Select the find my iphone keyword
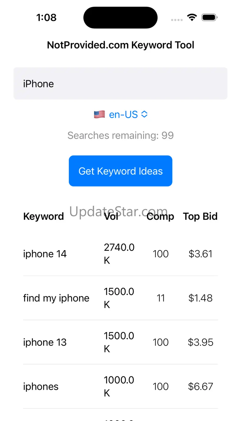The width and height of the screenshot is (237, 421). (56, 298)
